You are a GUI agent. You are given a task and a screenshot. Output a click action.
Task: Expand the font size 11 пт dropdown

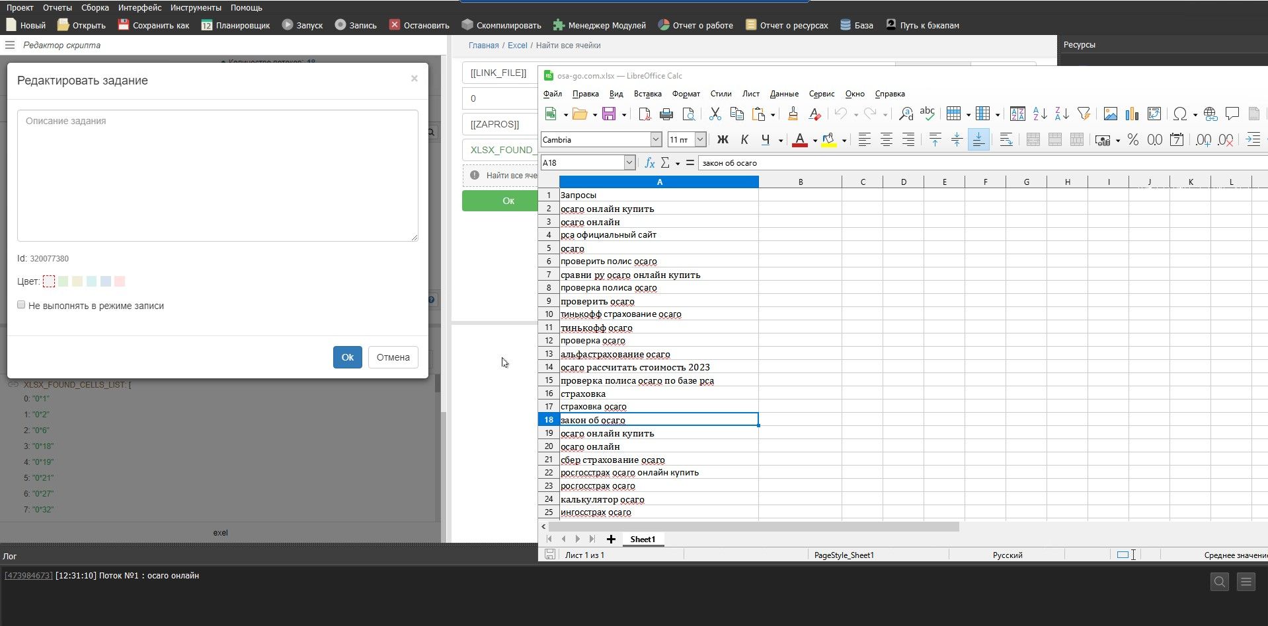(x=700, y=140)
